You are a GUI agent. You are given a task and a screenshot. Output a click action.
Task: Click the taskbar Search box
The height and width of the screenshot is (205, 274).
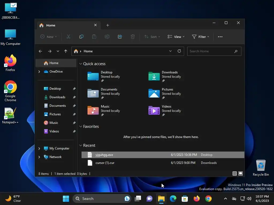point(102,199)
